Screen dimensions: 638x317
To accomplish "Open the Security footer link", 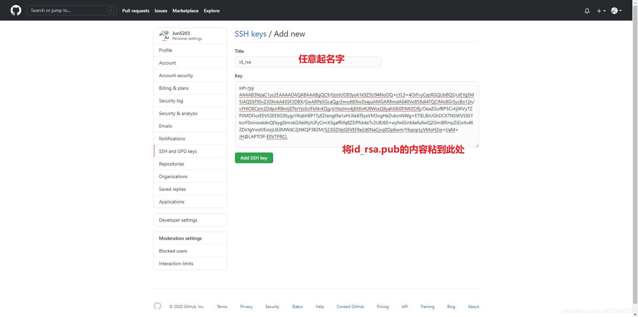I will pos(272,307).
